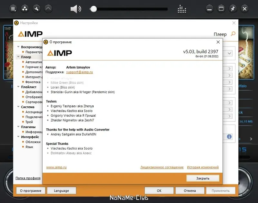This screenshot has height=203, width=258.
Task: Open the support@aimp.ru email link
Action: [x=80, y=72]
